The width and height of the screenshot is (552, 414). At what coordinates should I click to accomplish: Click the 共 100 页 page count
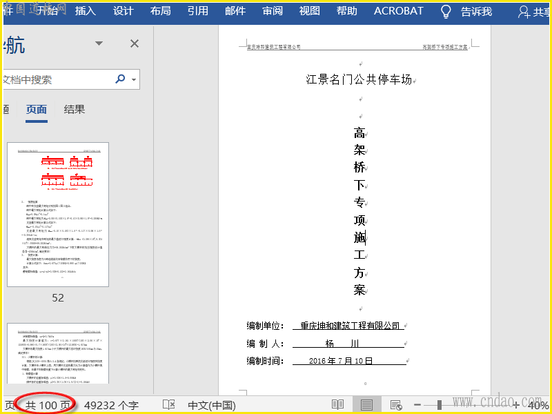point(48,405)
